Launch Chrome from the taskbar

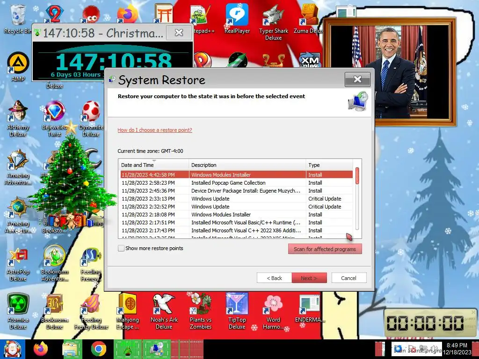tap(98, 349)
